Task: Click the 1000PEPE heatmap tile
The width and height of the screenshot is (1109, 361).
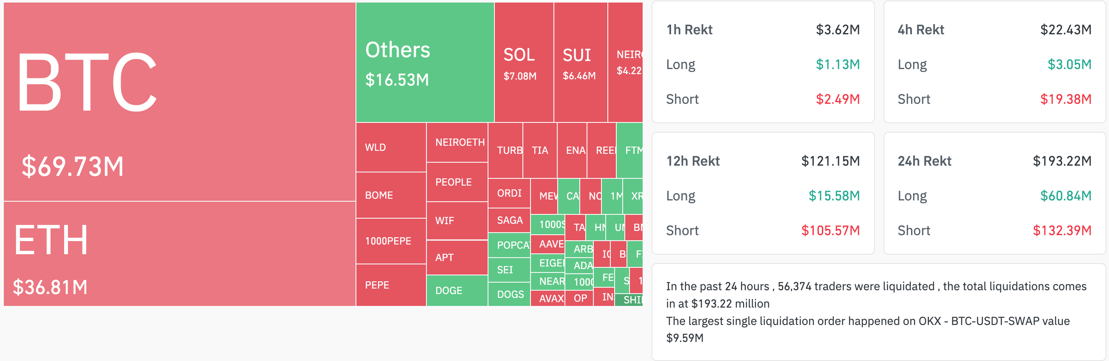Action: (x=390, y=241)
